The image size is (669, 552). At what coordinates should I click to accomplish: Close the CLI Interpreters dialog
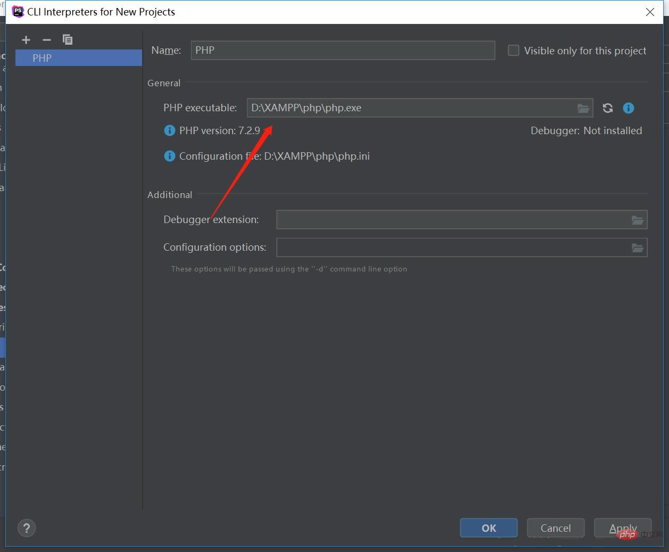pyautogui.click(x=650, y=12)
